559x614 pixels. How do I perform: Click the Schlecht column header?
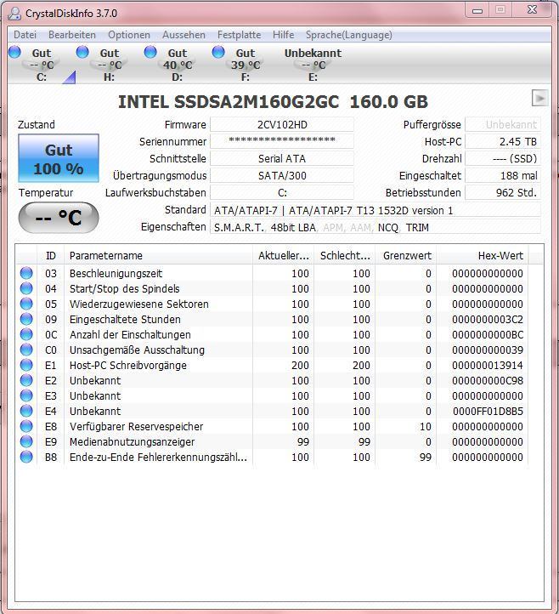[x=345, y=256]
